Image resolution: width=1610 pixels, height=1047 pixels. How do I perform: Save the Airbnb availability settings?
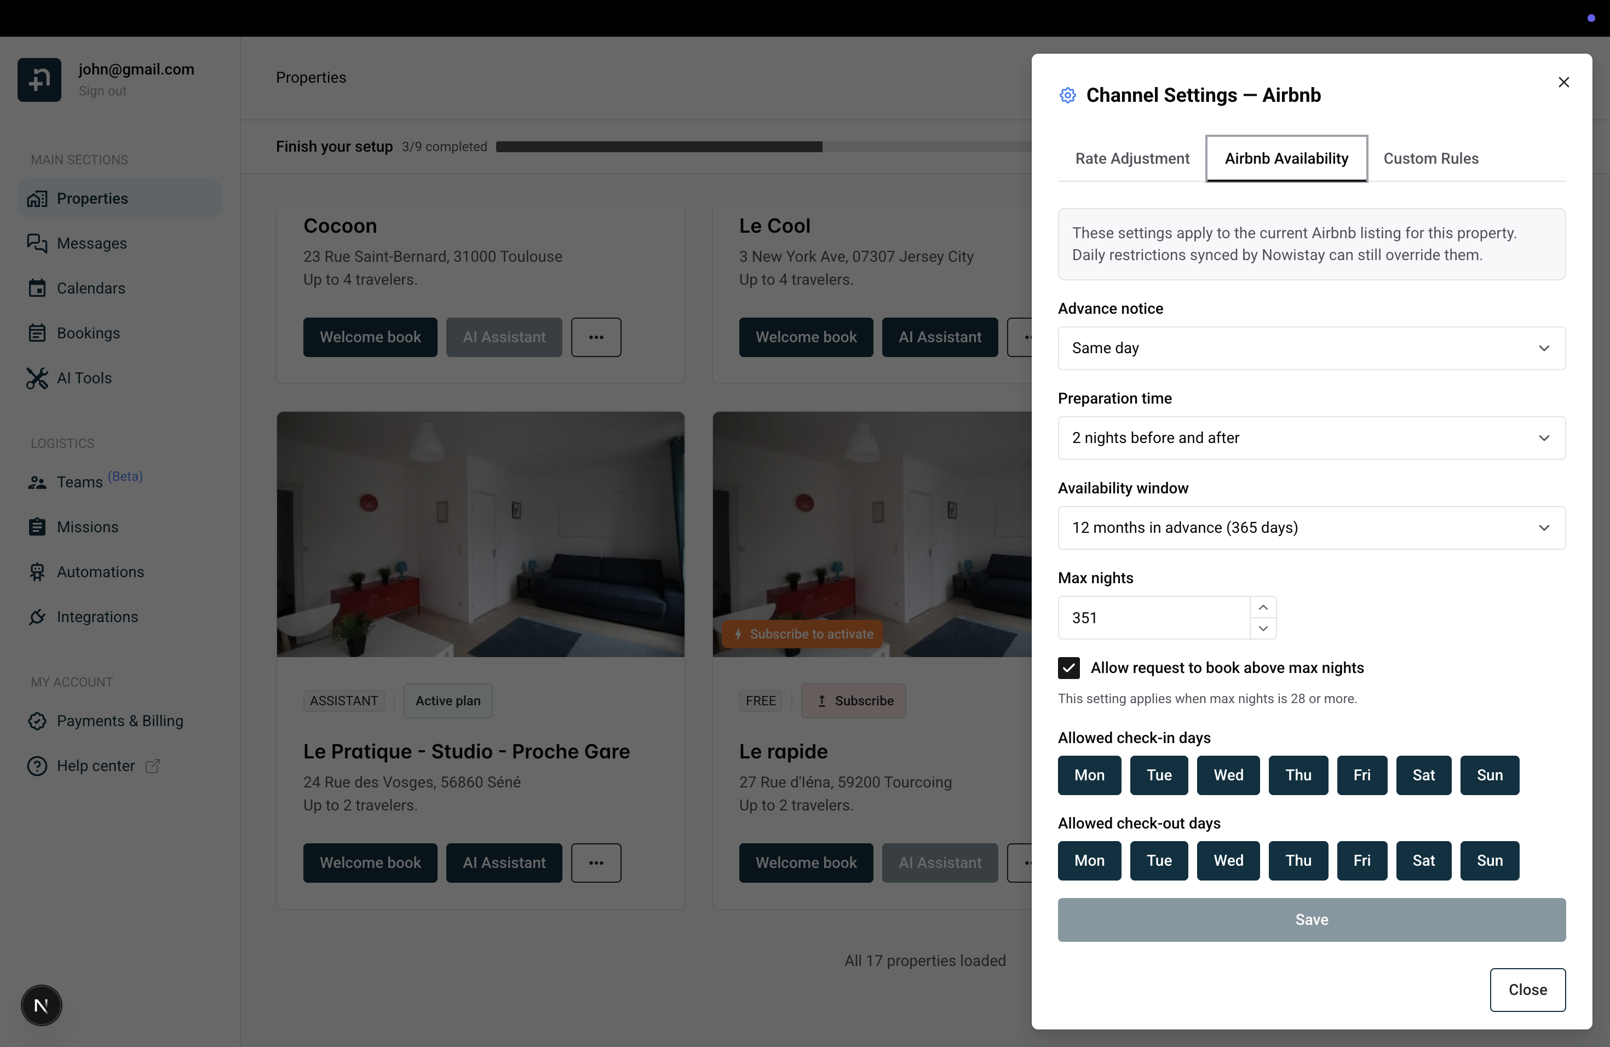click(1311, 919)
